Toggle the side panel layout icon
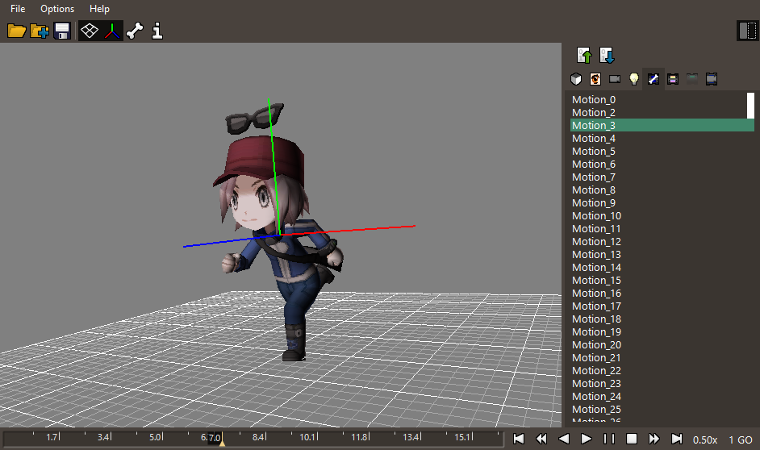Screen dimensions: 760x450 [747, 31]
